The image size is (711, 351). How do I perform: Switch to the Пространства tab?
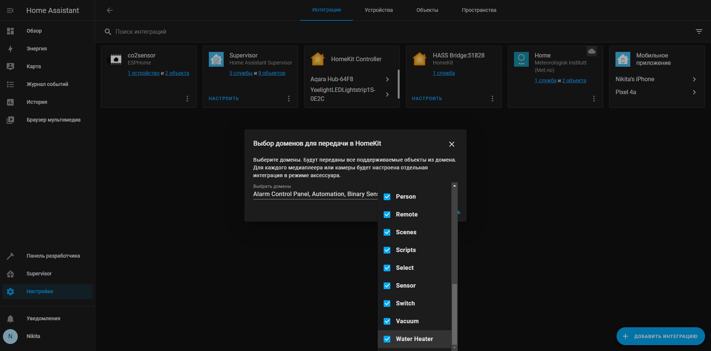click(479, 10)
